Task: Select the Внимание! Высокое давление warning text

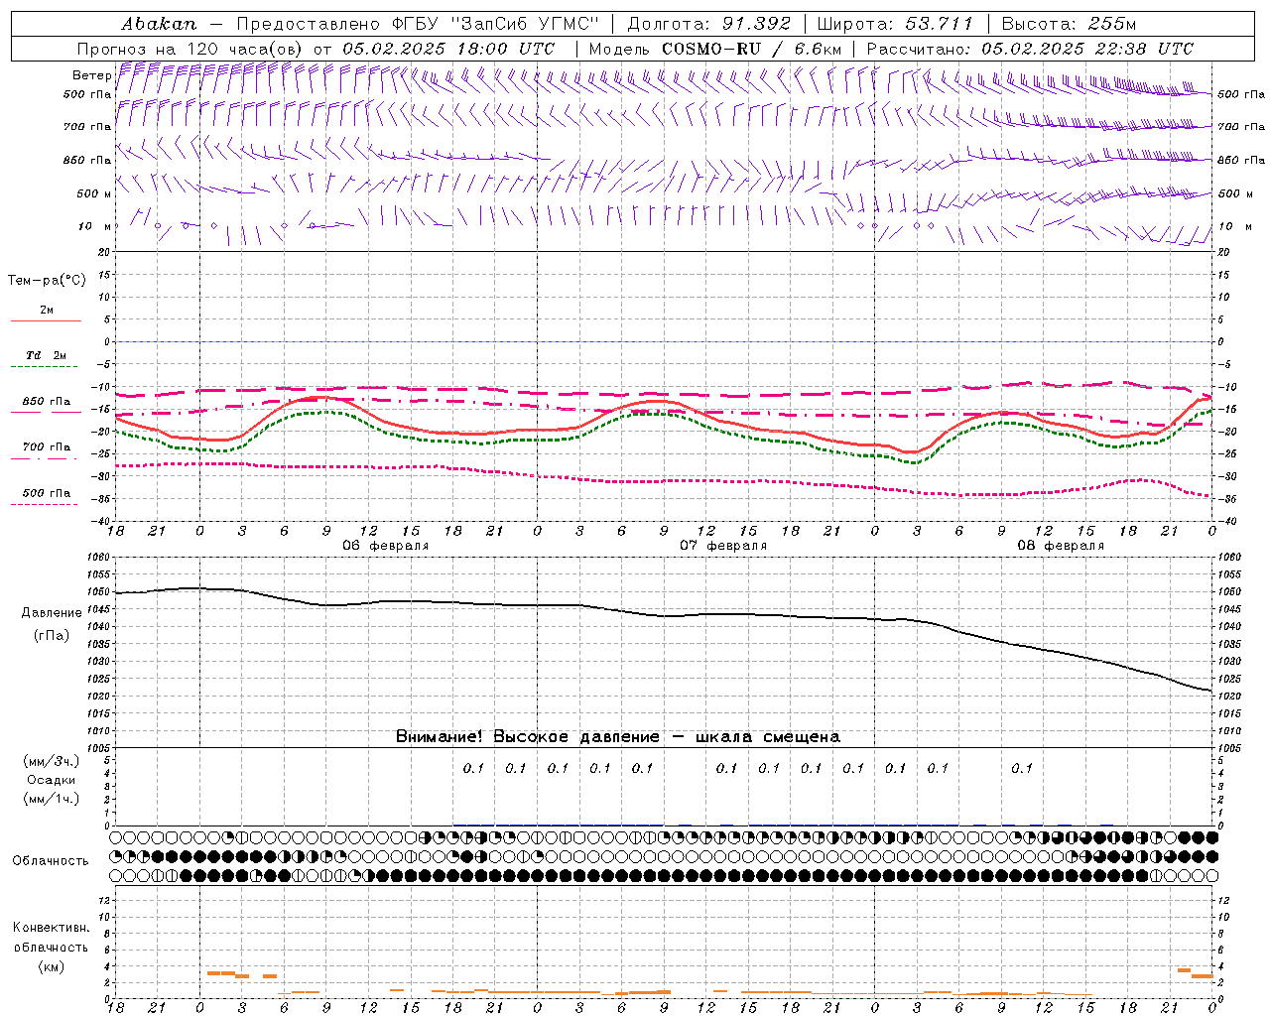Action: [527, 737]
